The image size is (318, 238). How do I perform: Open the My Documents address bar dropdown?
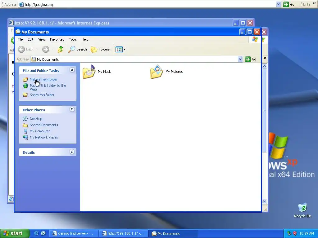[240, 59]
